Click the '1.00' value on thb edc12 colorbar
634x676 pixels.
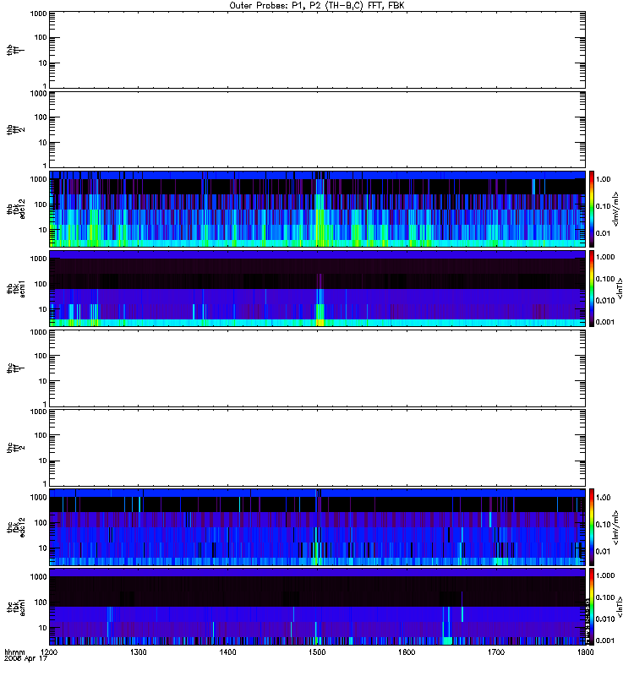[x=603, y=179]
